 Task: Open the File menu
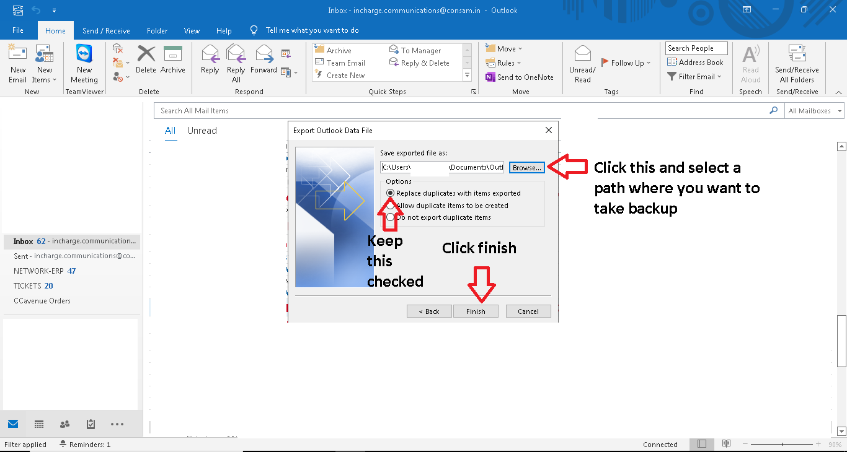click(x=18, y=30)
